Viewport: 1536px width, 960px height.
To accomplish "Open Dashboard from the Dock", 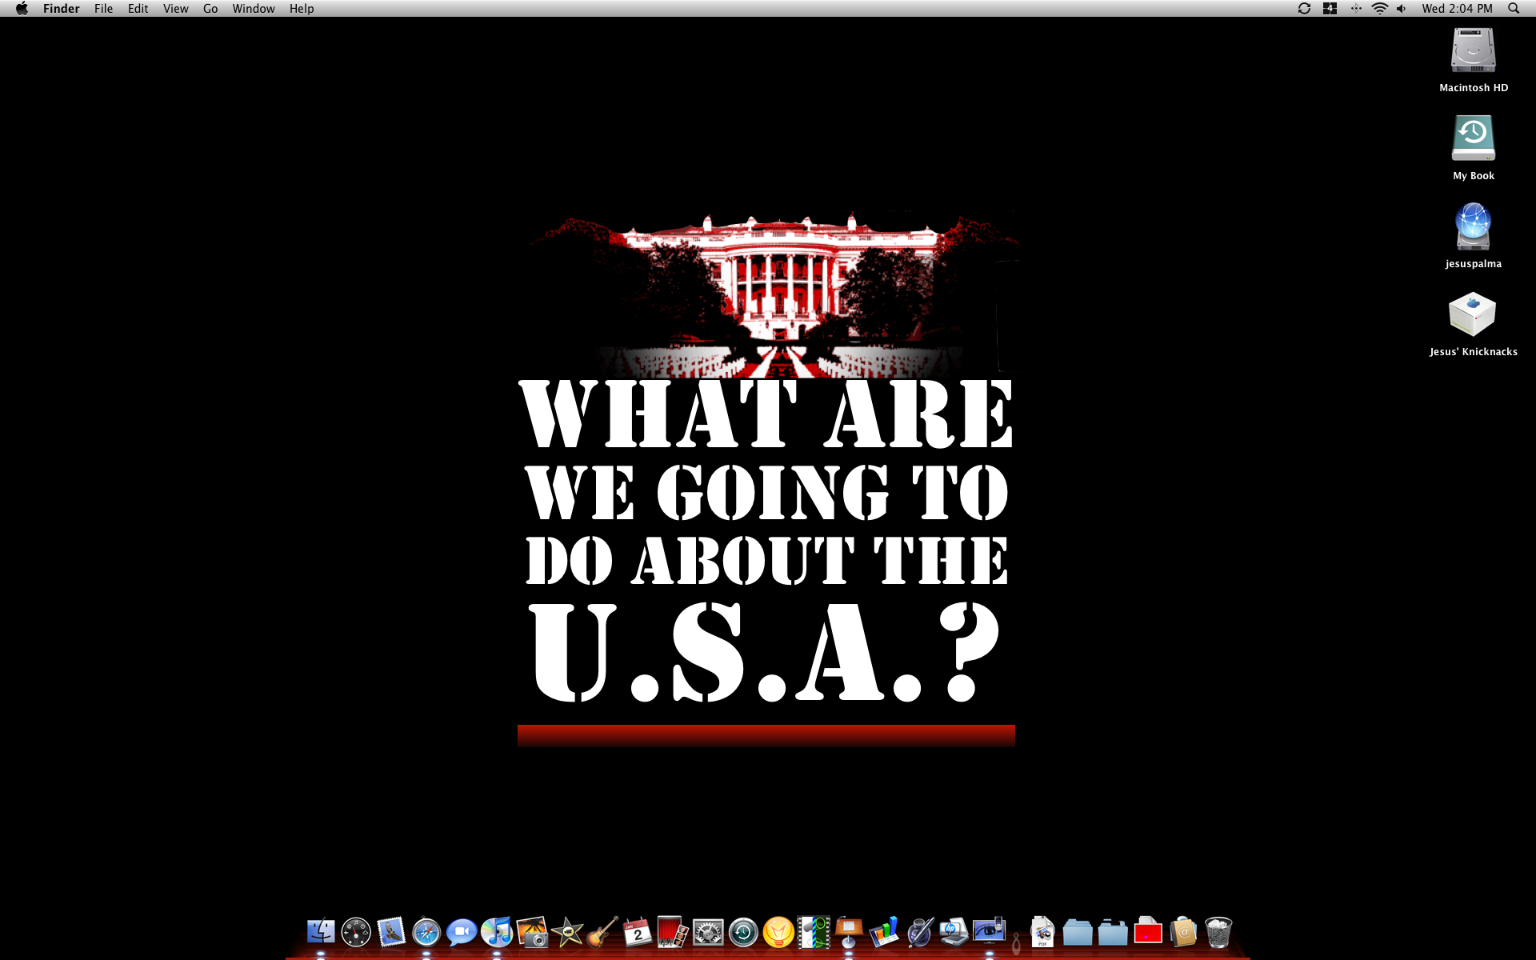I will pos(356,932).
